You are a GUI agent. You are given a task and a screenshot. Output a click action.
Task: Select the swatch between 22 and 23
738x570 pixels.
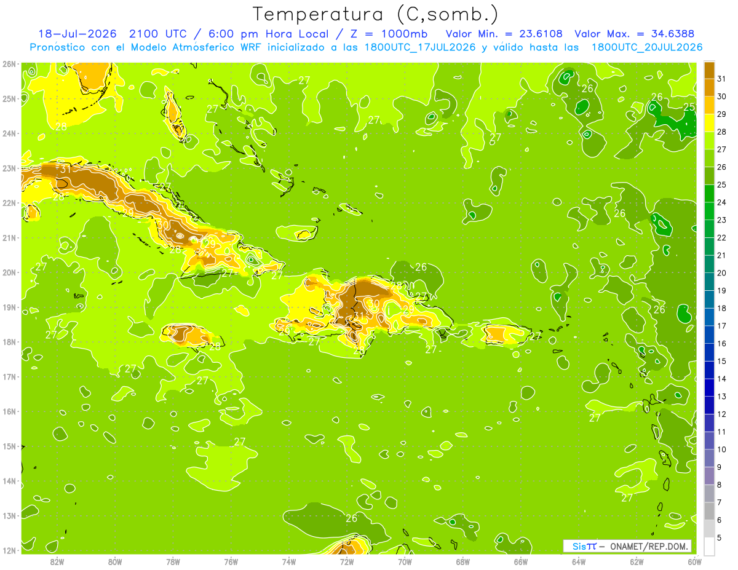coord(709,229)
